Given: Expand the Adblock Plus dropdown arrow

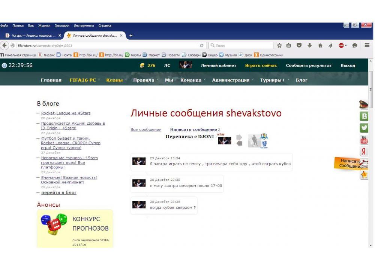Looking at the screenshot, I should (x=346, y=46).
